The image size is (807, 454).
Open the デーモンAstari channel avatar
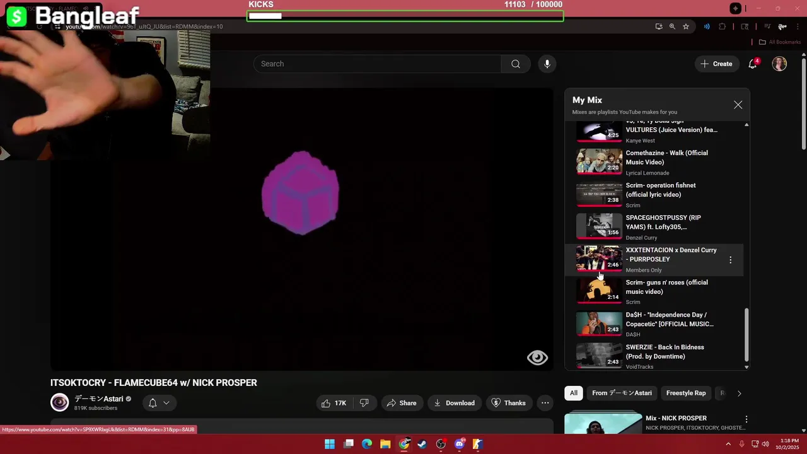click(60, 402)
